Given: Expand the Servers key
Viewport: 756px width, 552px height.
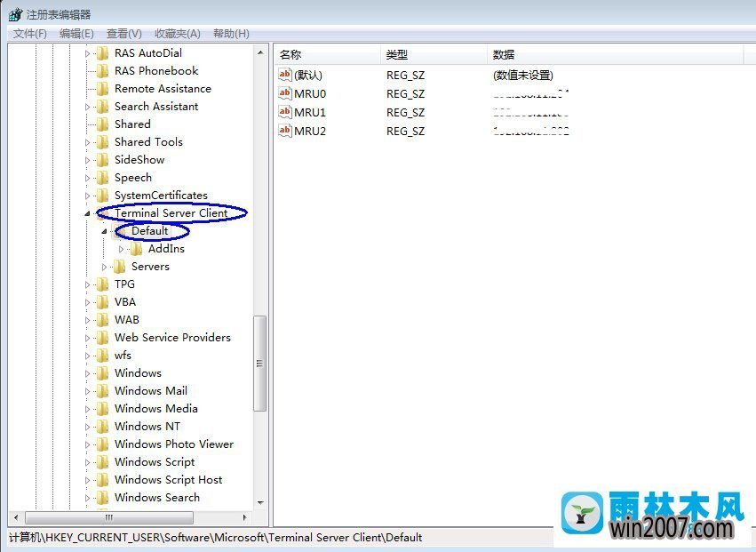Looking at the screenshot, I should [104, 268].
